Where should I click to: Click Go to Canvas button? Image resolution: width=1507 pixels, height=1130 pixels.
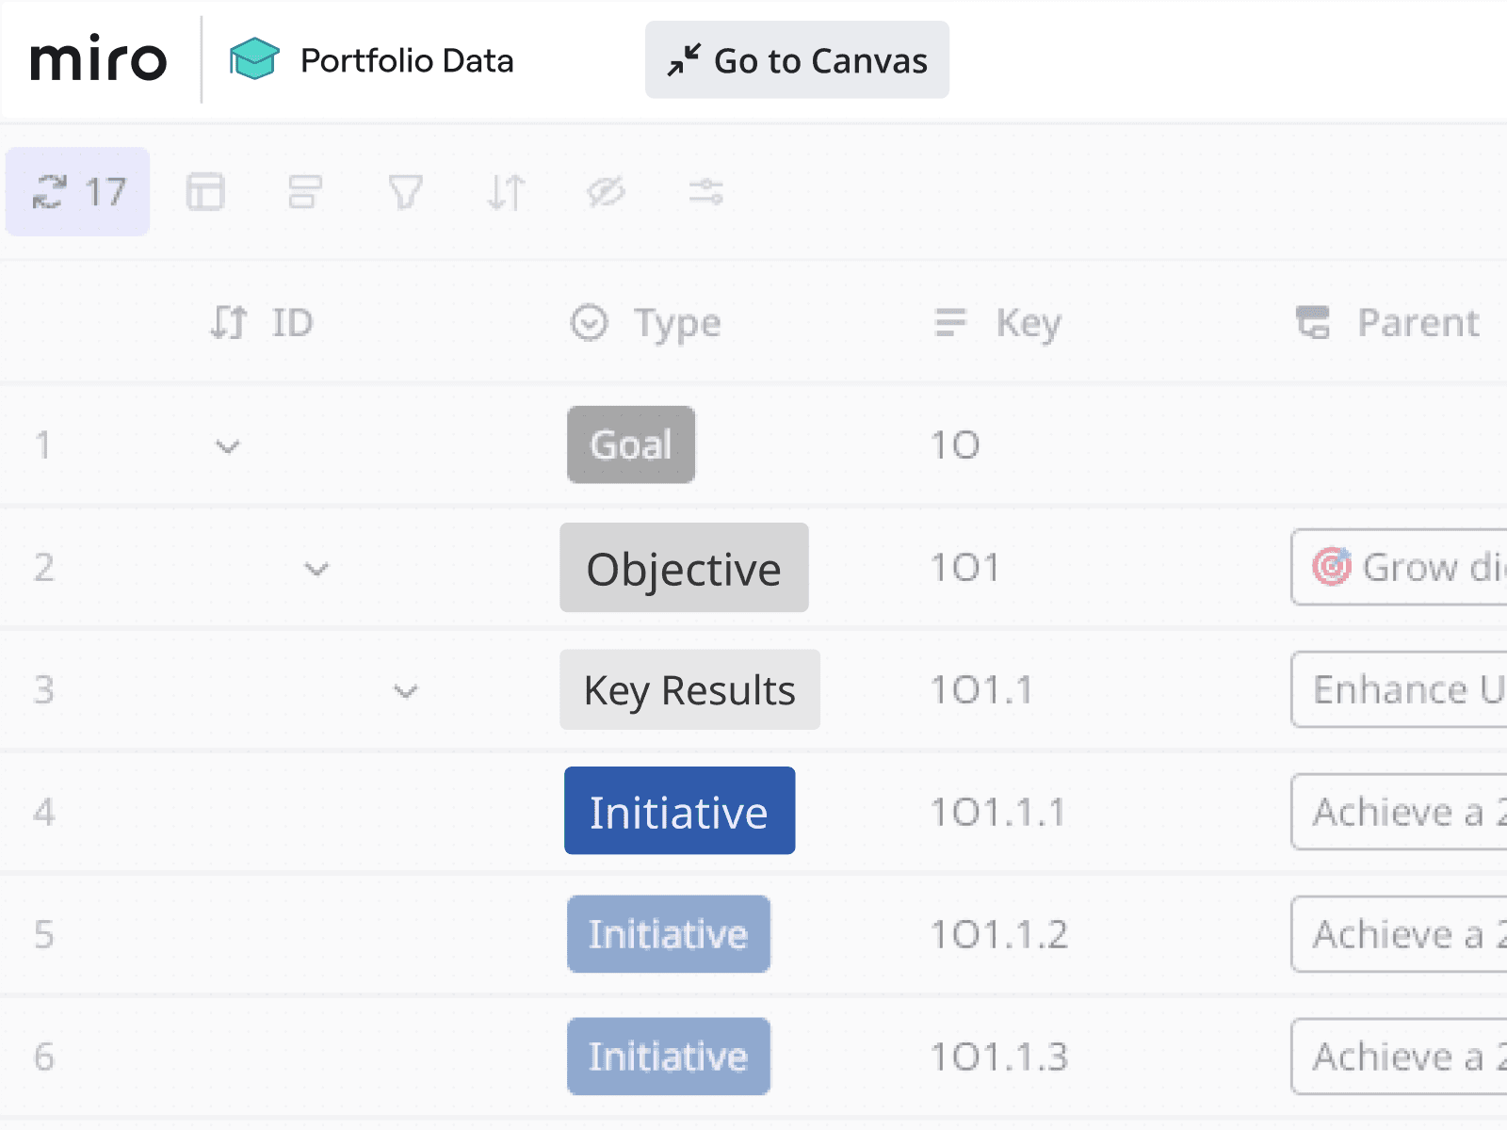tap(797, 60)
